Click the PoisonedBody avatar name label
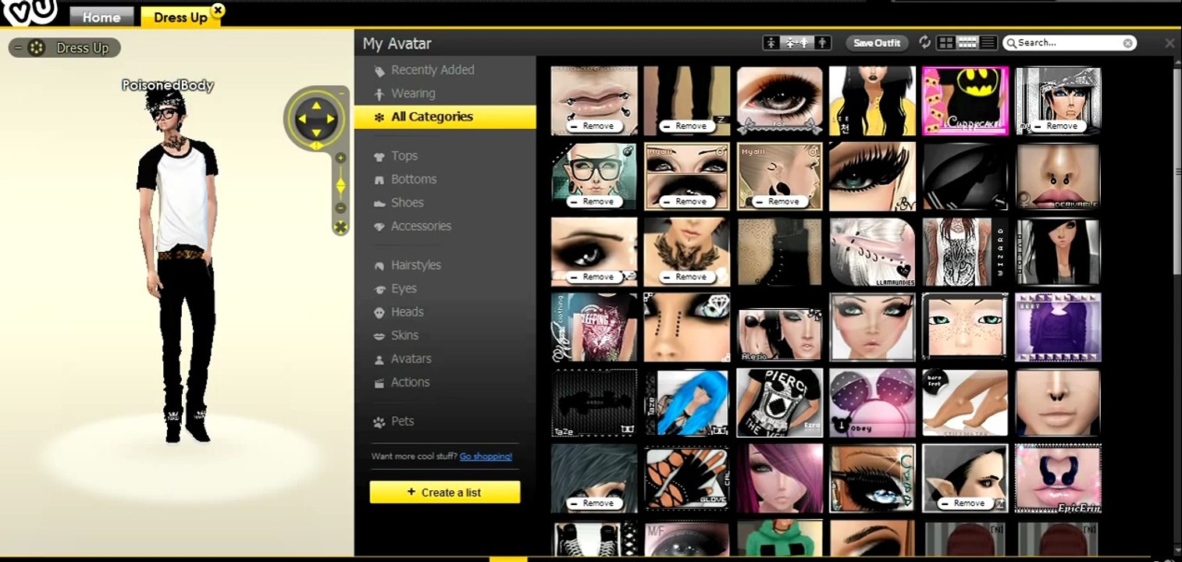Image resolution: width=1182 pixels, height=562 pixels. coord(167,86)
